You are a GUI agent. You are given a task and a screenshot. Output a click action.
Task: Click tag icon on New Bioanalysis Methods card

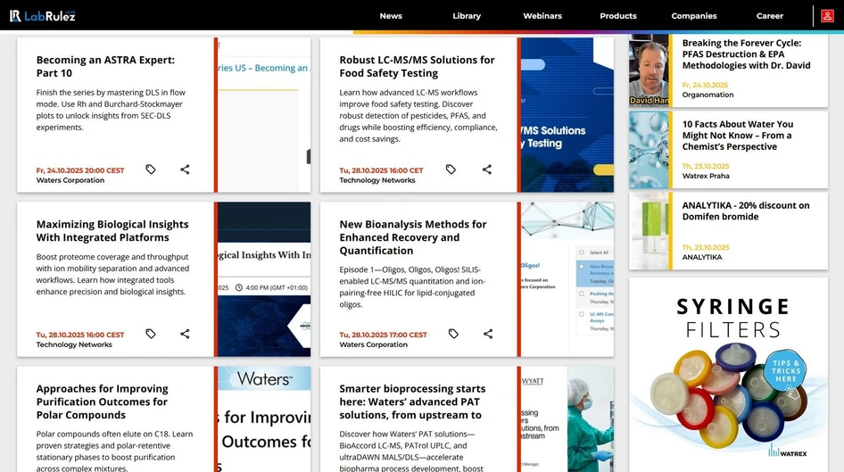453,334
